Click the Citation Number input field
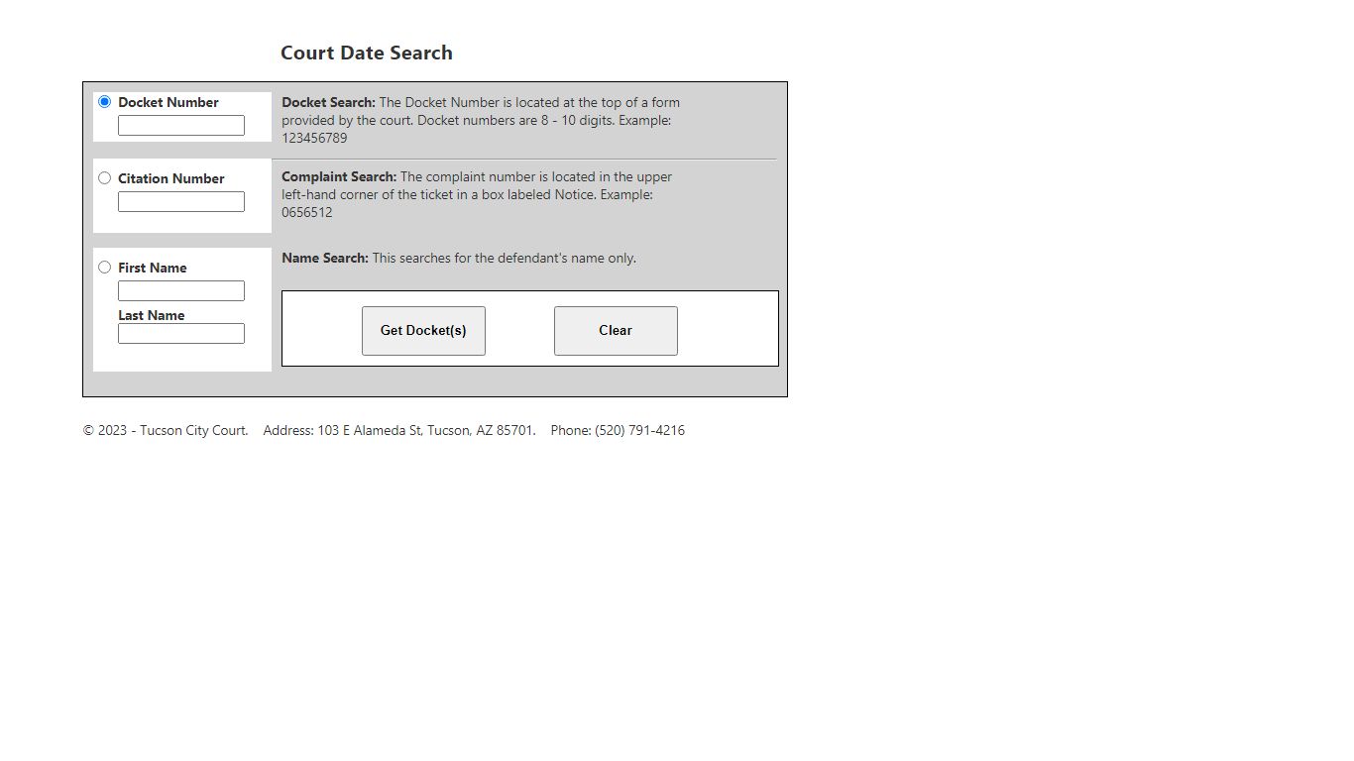Screen dimensions: 1354x761 click(x=181, y=202)
